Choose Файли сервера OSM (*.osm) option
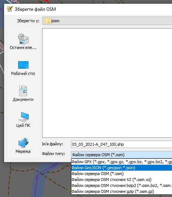 [122, 174]
